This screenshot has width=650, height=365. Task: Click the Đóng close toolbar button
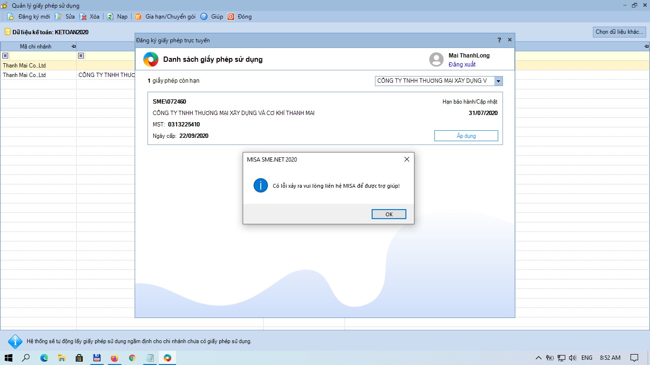239,17
